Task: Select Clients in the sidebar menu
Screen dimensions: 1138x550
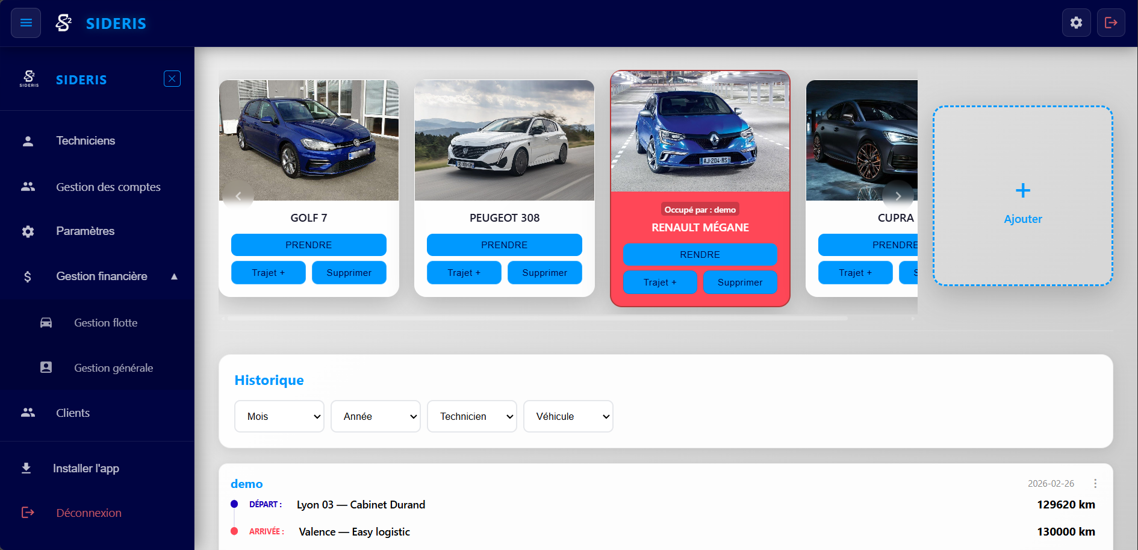Action: pos(72,413)
